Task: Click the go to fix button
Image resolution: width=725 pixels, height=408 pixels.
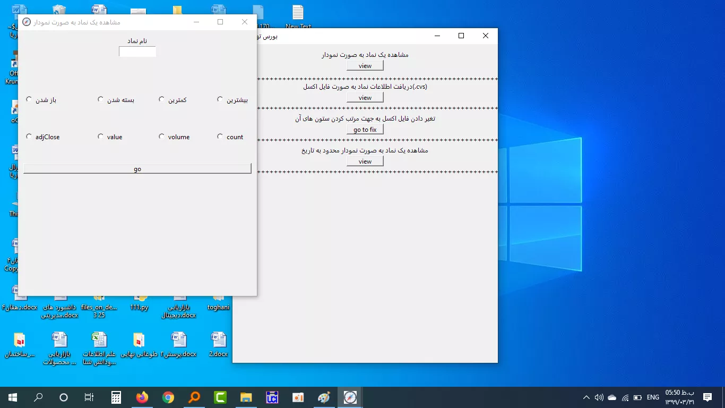Action: (365, 130)
